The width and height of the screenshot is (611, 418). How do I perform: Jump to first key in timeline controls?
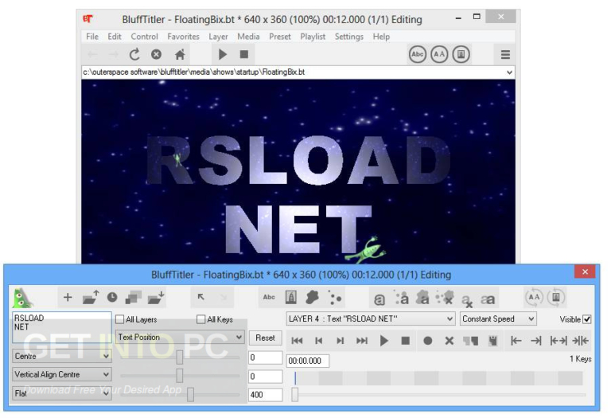tap(297, 341)
